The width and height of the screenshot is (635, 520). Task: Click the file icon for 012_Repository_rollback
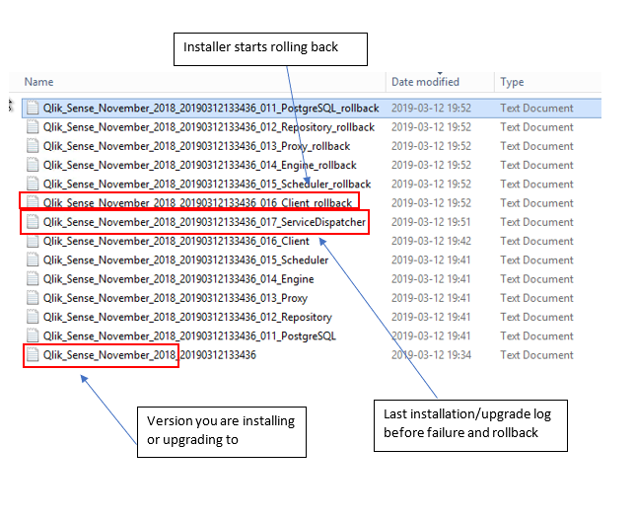(x=33, y=127)
